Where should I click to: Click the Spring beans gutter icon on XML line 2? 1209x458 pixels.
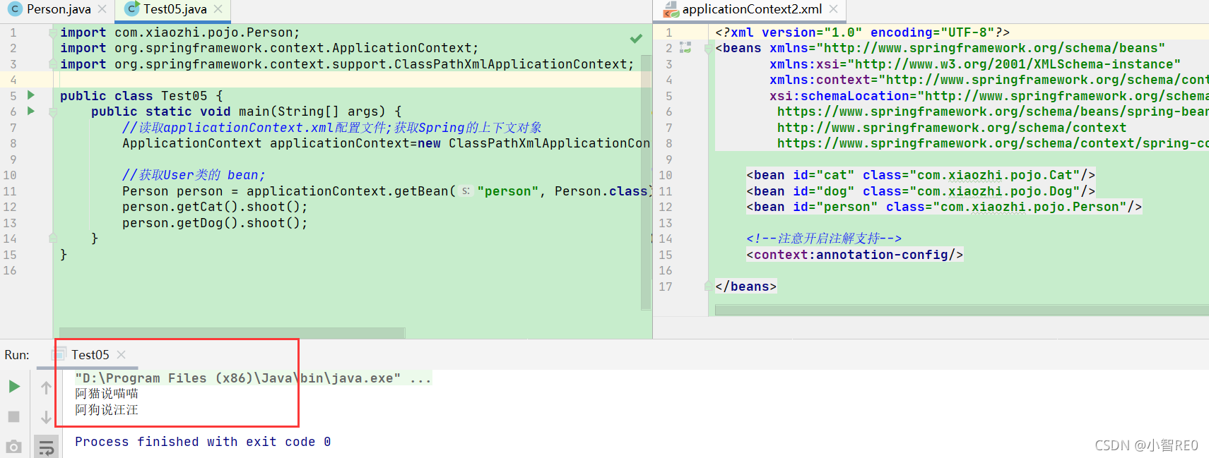pos(685,47)
